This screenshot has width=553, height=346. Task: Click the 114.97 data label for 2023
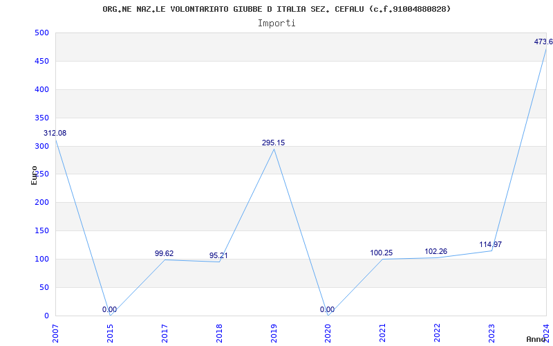(491, 245)
